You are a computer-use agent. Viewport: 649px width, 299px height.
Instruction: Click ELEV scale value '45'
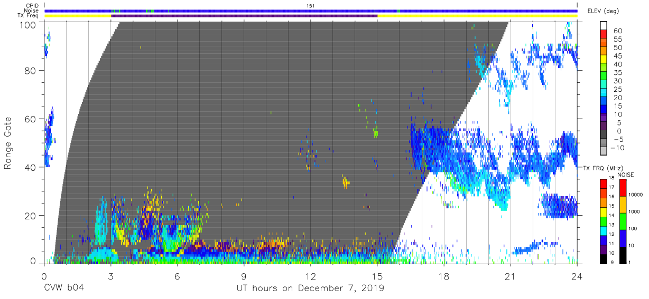(x=618, y=56)
